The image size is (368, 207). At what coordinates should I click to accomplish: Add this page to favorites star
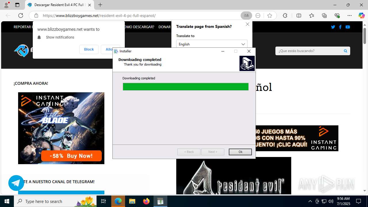pyautogui.click(x=269, y=16)
